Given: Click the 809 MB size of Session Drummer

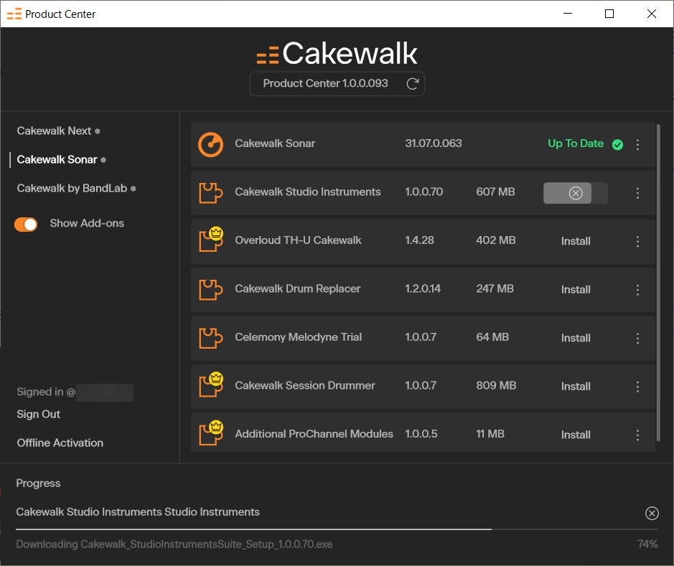Looking at the screenshot, I should (496, 386).
